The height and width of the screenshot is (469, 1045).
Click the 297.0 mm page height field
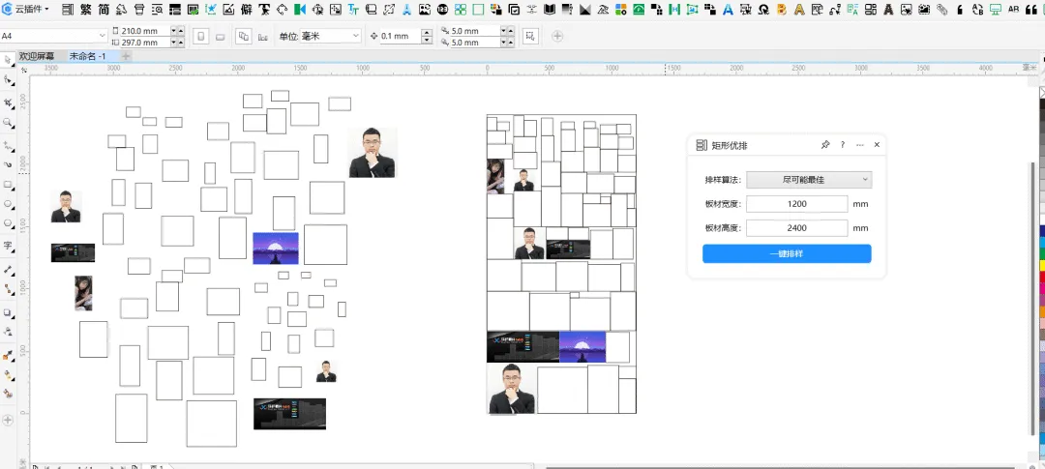(144, 42)
